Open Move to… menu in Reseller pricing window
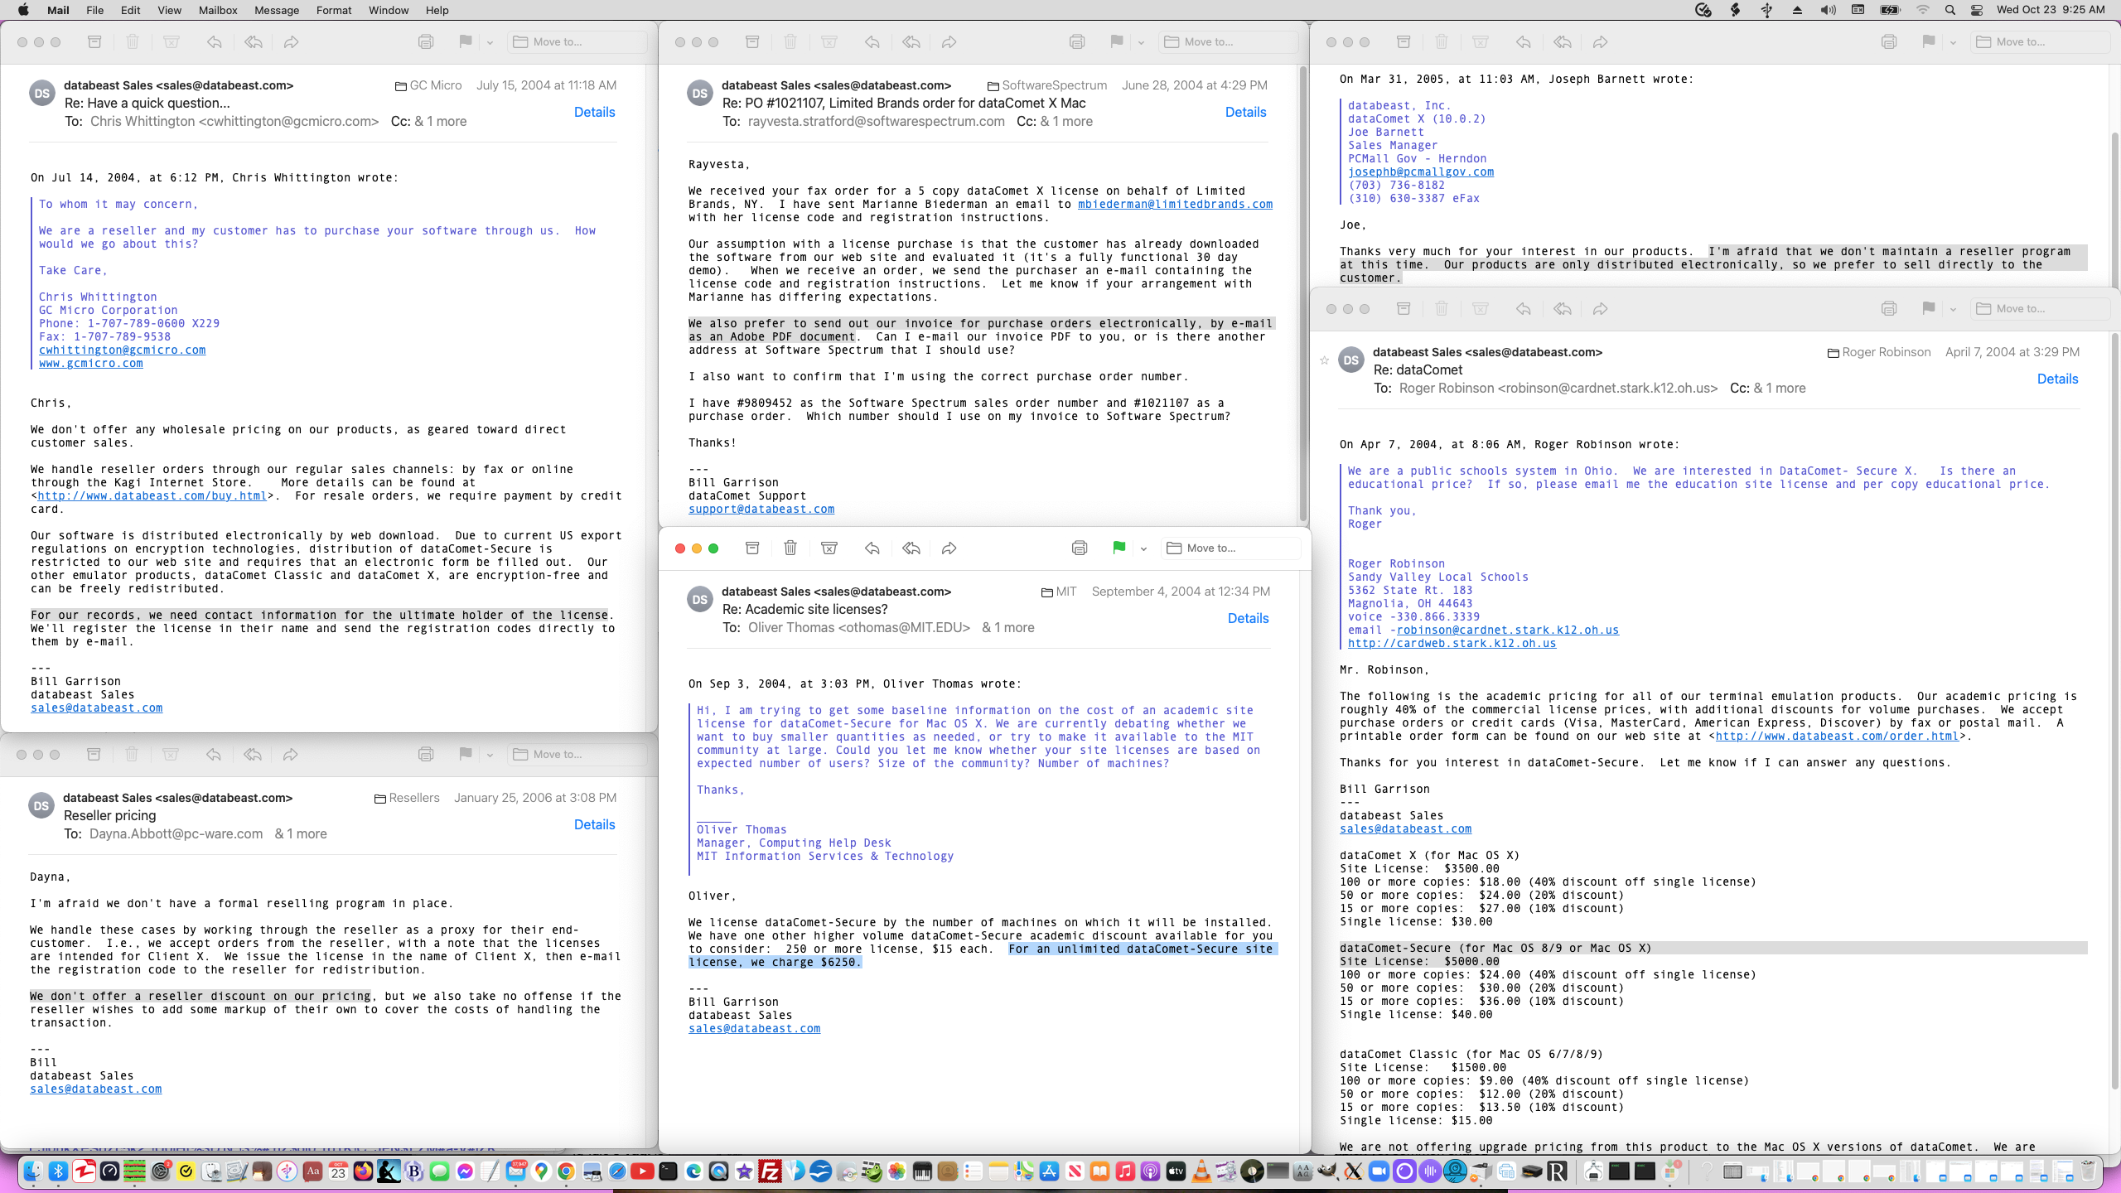The image size is (2121, 1193). point(577,755)
